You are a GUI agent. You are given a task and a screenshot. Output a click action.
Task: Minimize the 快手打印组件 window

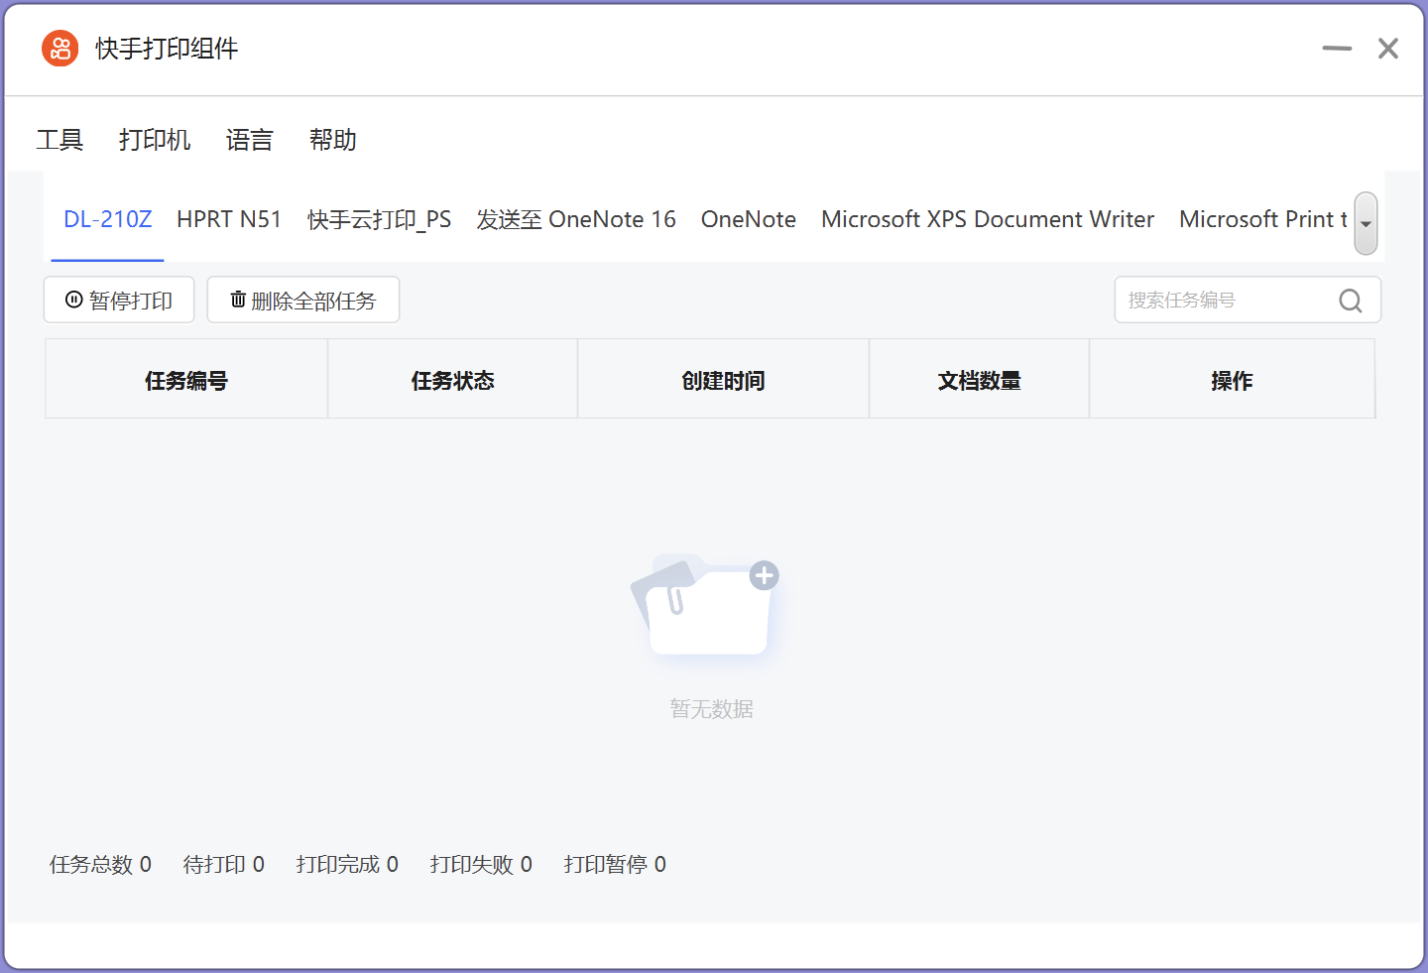[x=1336, y=49]
